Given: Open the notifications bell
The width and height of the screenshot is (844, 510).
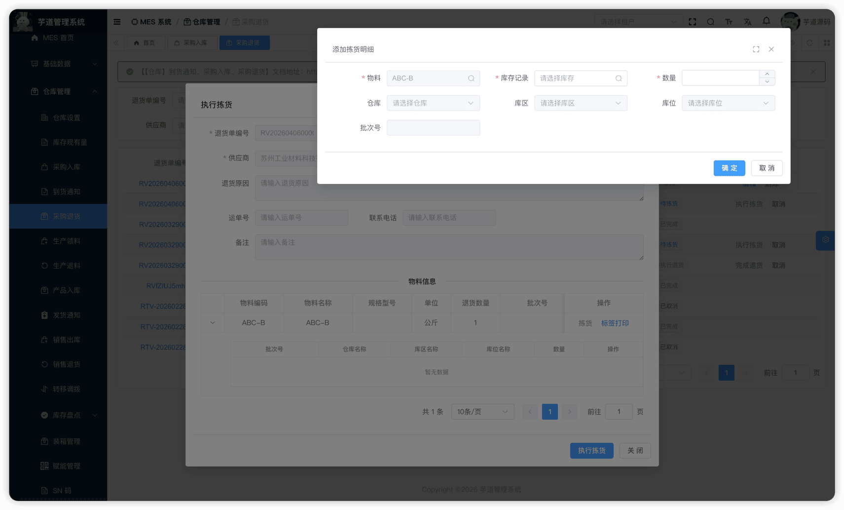Looking at the screenshot, I should coord(766,21).
